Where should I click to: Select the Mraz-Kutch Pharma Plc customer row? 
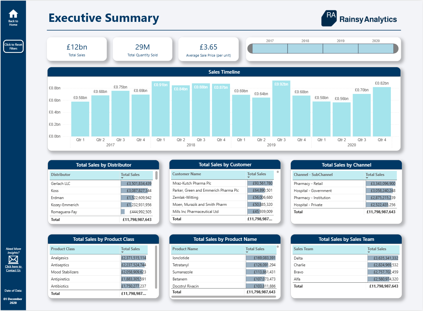pos(223,183)
